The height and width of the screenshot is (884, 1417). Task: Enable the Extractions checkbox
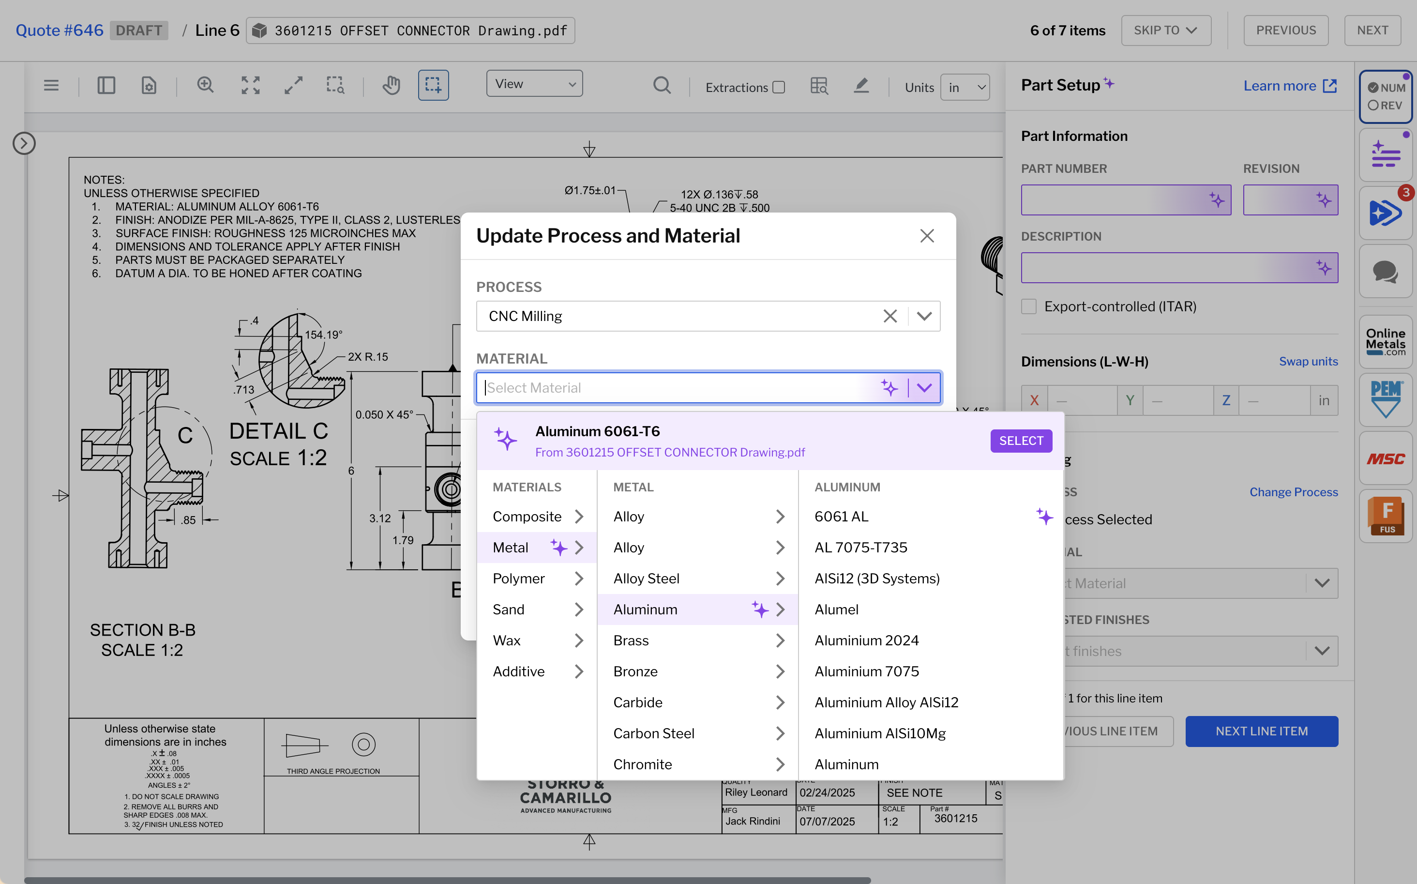(x=778, y=87)
